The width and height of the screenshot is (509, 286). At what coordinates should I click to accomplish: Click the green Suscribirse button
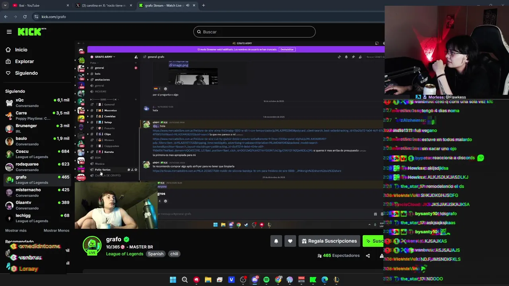click(373, 241)
